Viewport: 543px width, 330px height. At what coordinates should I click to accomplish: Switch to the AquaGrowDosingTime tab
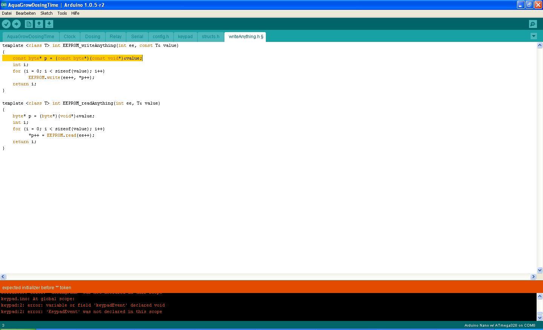coord(31,37)
